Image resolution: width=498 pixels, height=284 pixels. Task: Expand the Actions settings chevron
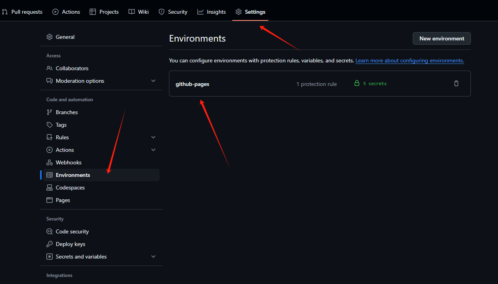153,150
